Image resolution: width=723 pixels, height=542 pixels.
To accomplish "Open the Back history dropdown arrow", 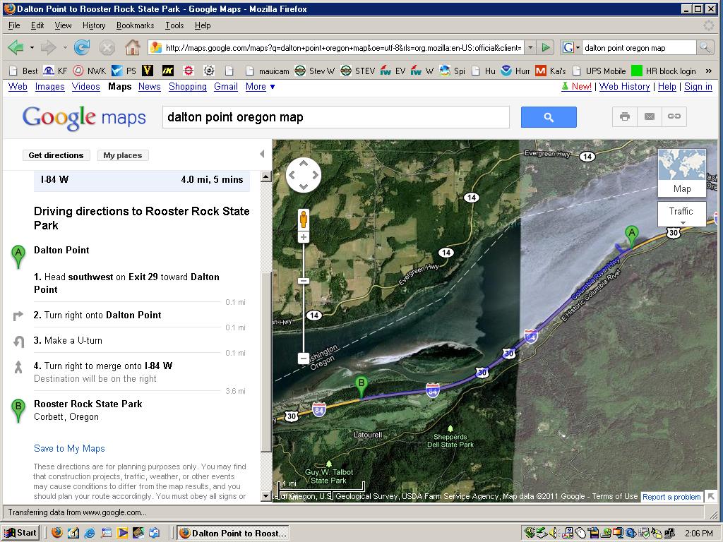I will coord(32,47).
